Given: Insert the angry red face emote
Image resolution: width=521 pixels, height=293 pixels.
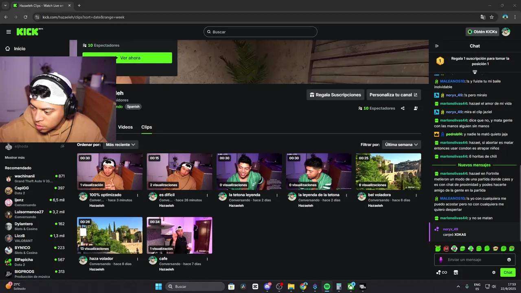Looking at the screenshot, I should tap(446, 248).
